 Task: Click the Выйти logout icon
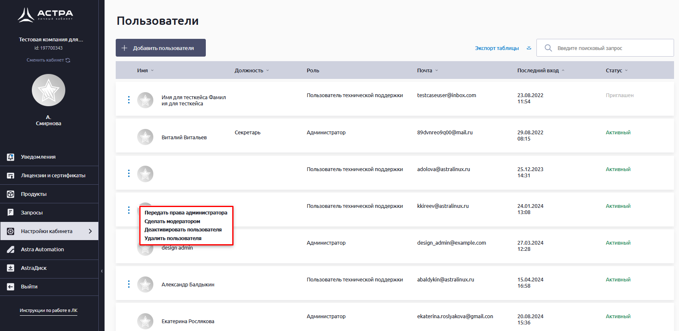pyautogui.click(x=11, y=287)
